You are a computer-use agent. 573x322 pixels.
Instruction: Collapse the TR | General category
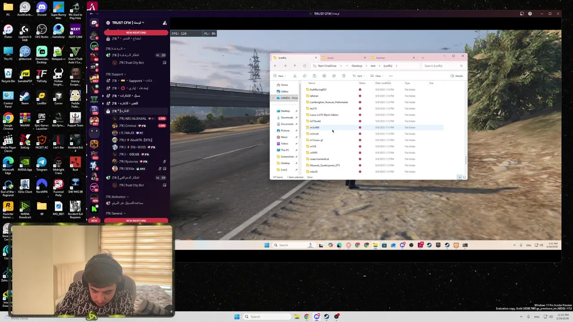[x=115, y=213]
